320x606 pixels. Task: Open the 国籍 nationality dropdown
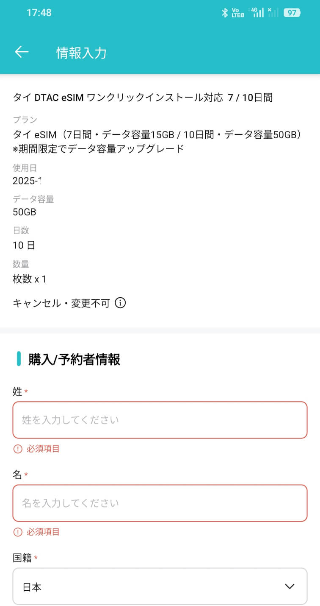pyautogui.click(x=160, y=586)
